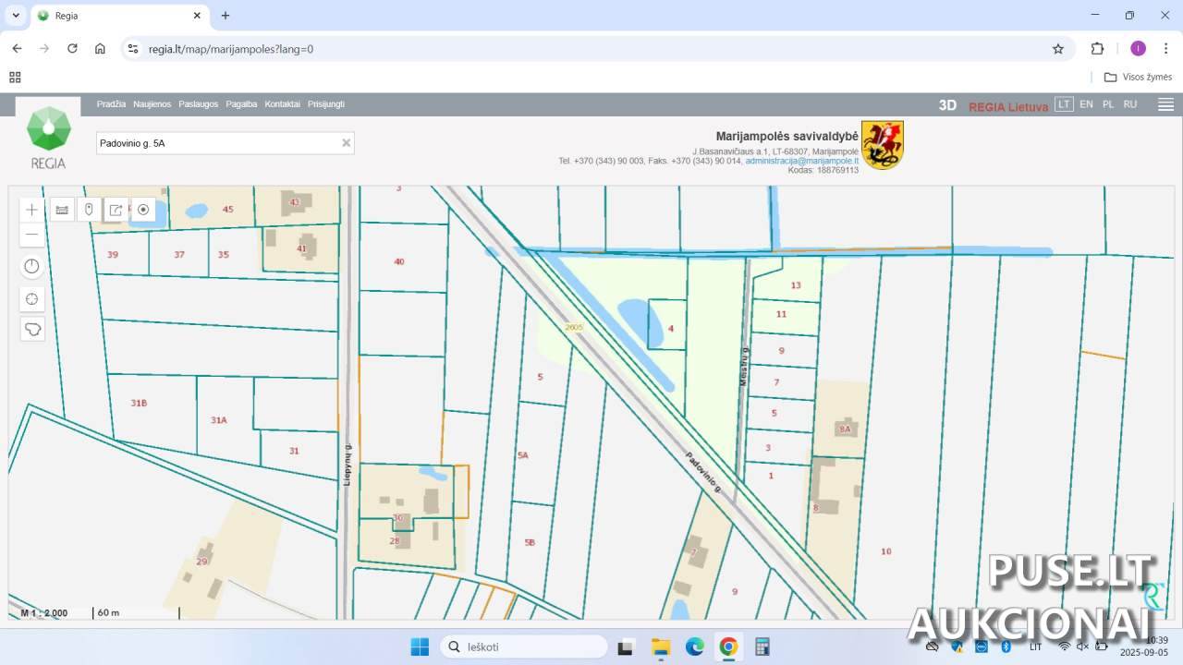Screen dimensions: 1183x665
Task: Open the share map link tool
Action: pyautogui.click(x=116, y=210)
